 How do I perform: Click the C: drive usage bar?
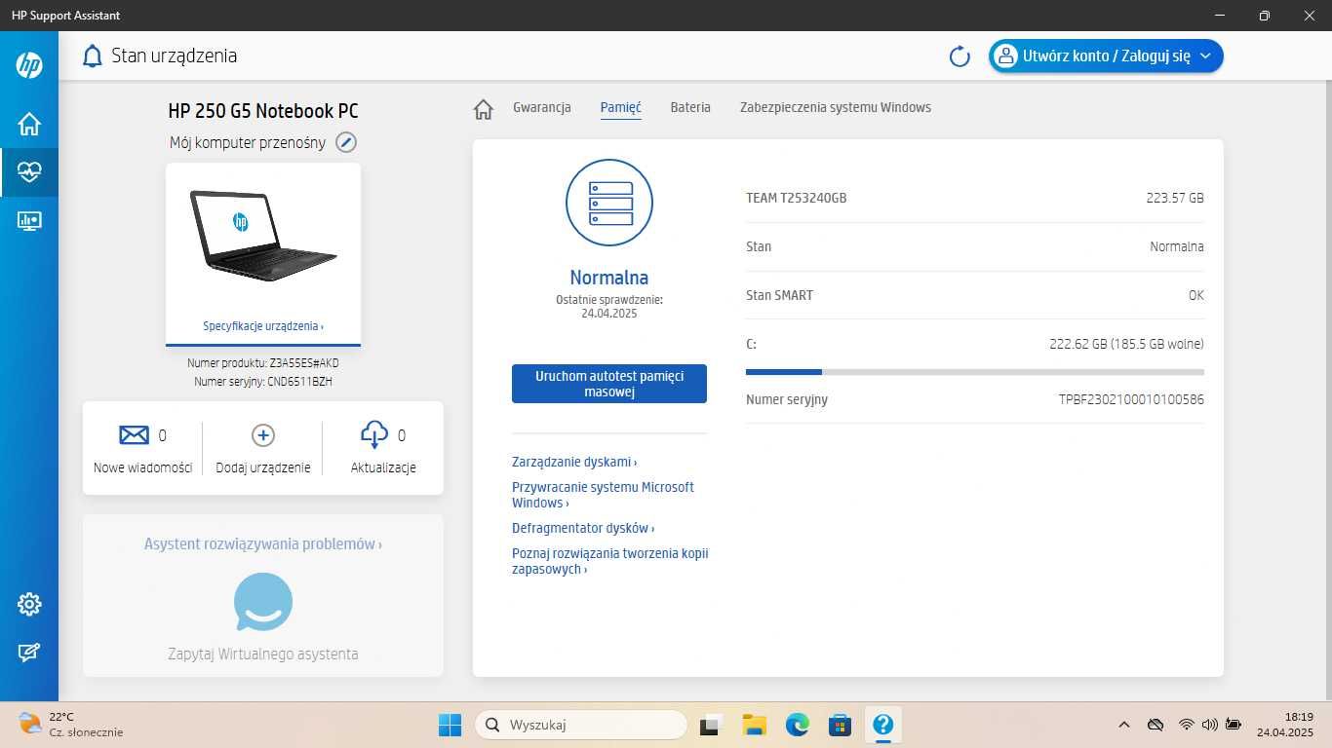[x=975, y=372]
